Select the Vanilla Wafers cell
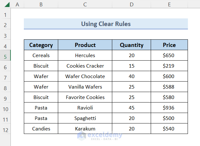 [x=85, y=87]
